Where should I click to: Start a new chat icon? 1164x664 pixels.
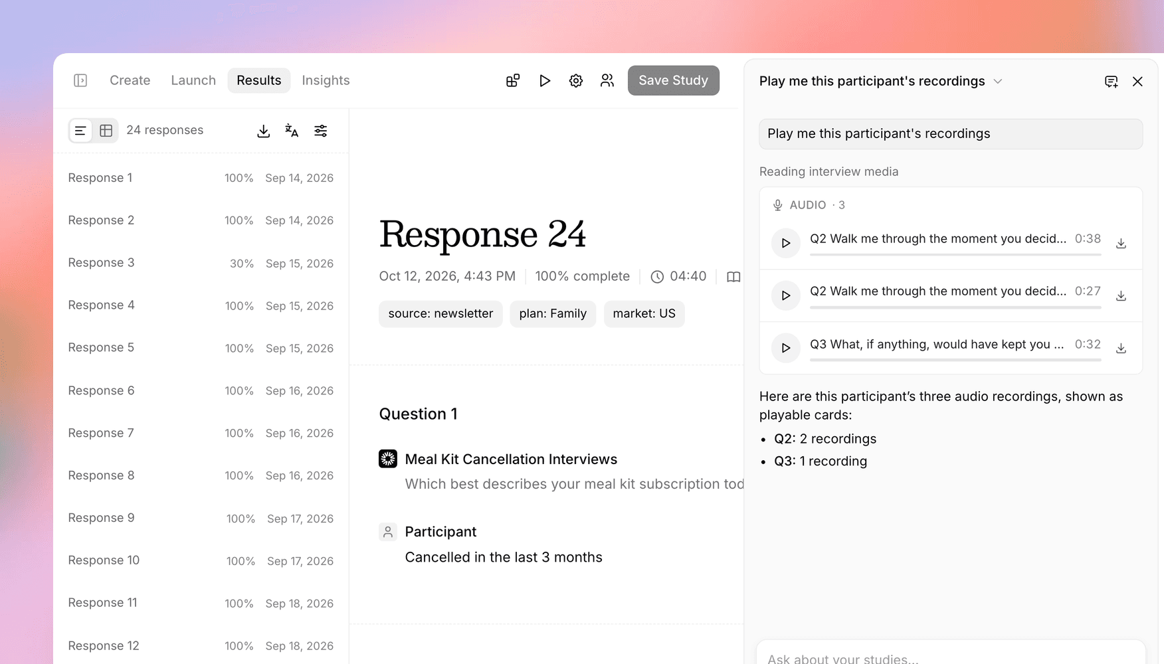1112,81
